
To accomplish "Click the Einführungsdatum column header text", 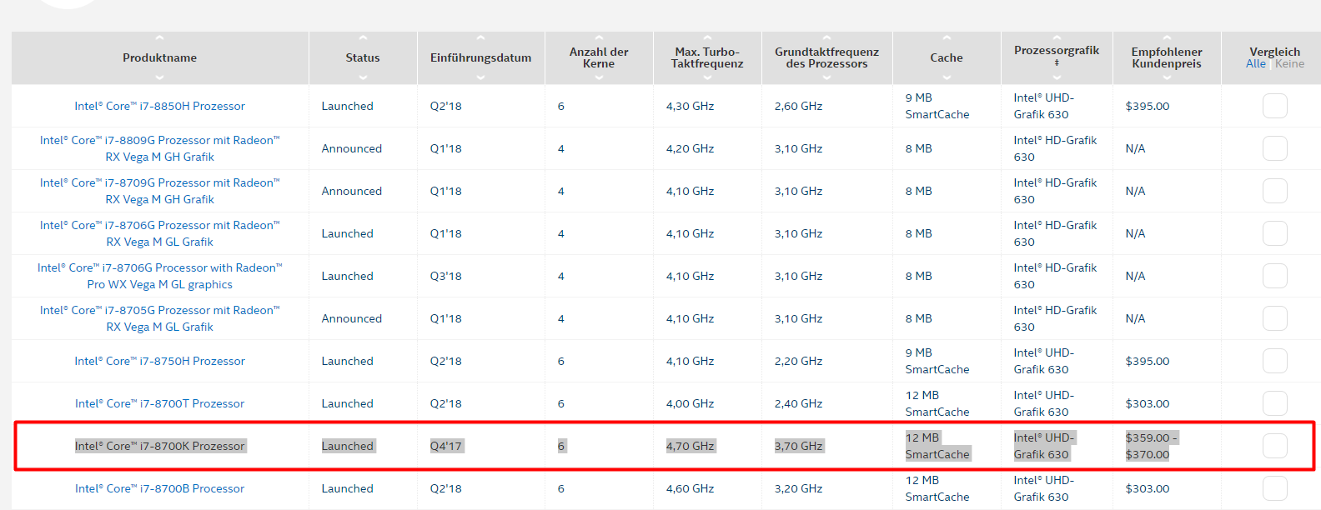I will (x=480, y=57).
